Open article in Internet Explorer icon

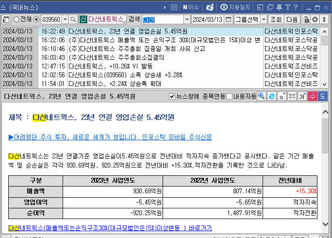272,97
